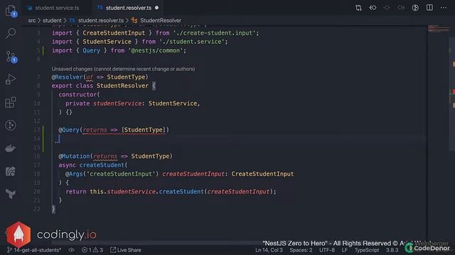Image resolution: width=455 pixels, height=255 pixels.
Task: Open the Explorer view in activity bar
Action: coord(11,11)
